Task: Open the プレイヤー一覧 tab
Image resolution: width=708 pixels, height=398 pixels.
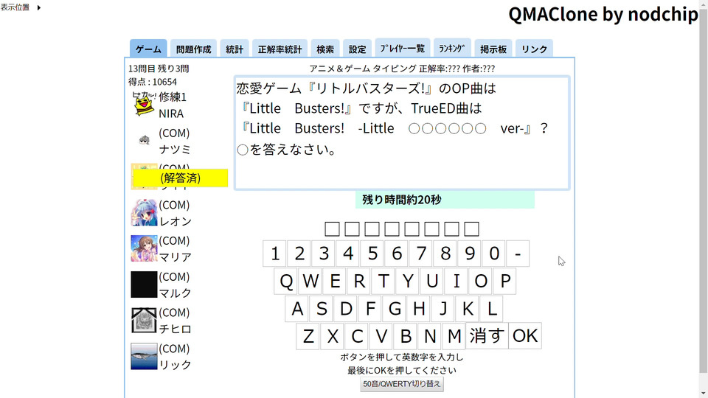Action: pyautogui.click(x=403, y=48)
